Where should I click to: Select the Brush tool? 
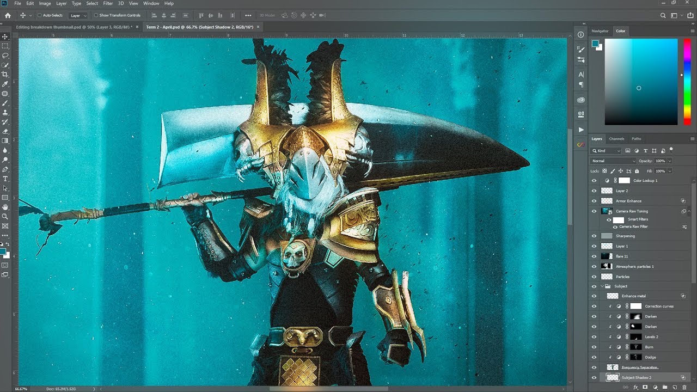pos(5,103)
